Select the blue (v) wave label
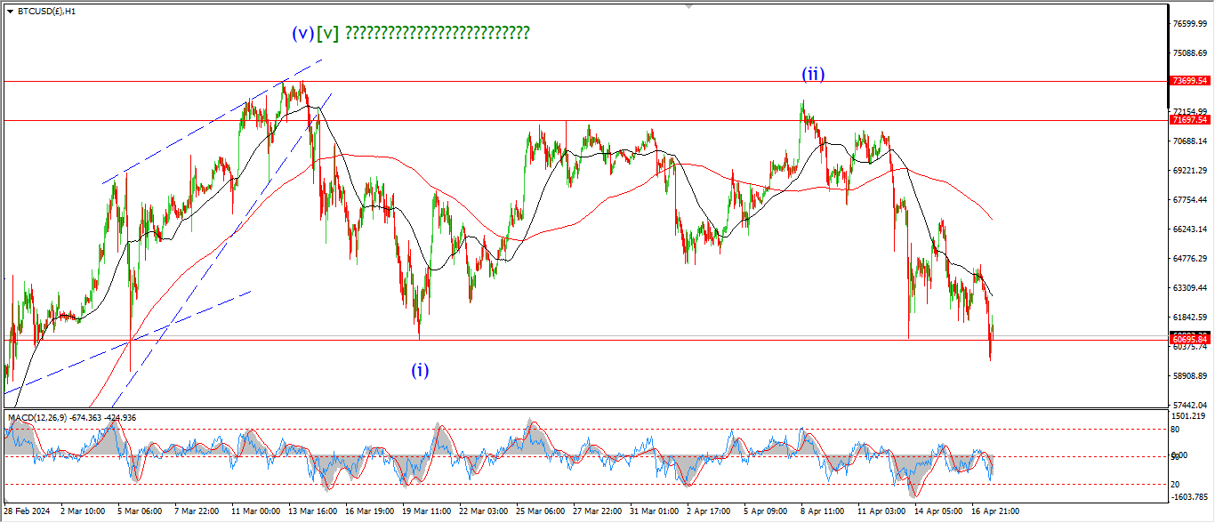The image size is (1215, 523). coord(302,33)
